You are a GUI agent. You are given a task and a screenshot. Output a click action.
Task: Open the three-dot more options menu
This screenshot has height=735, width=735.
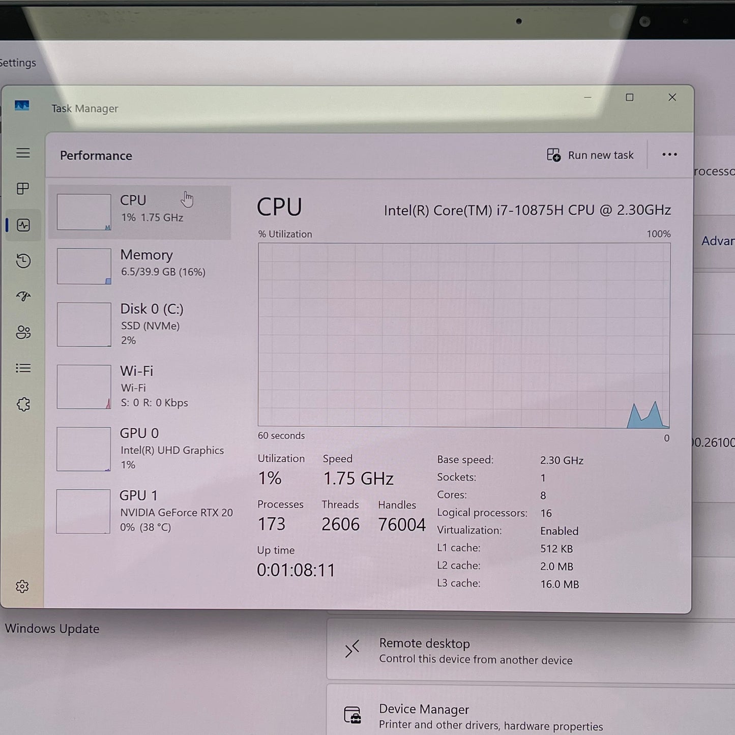pos(669,155)
